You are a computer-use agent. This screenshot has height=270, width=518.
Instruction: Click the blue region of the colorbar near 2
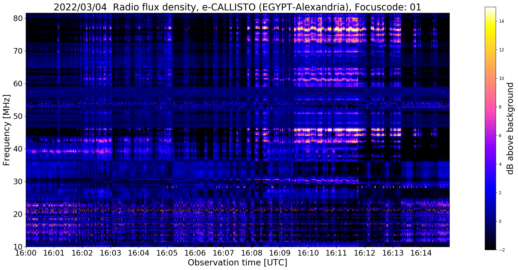pos(490,193)
